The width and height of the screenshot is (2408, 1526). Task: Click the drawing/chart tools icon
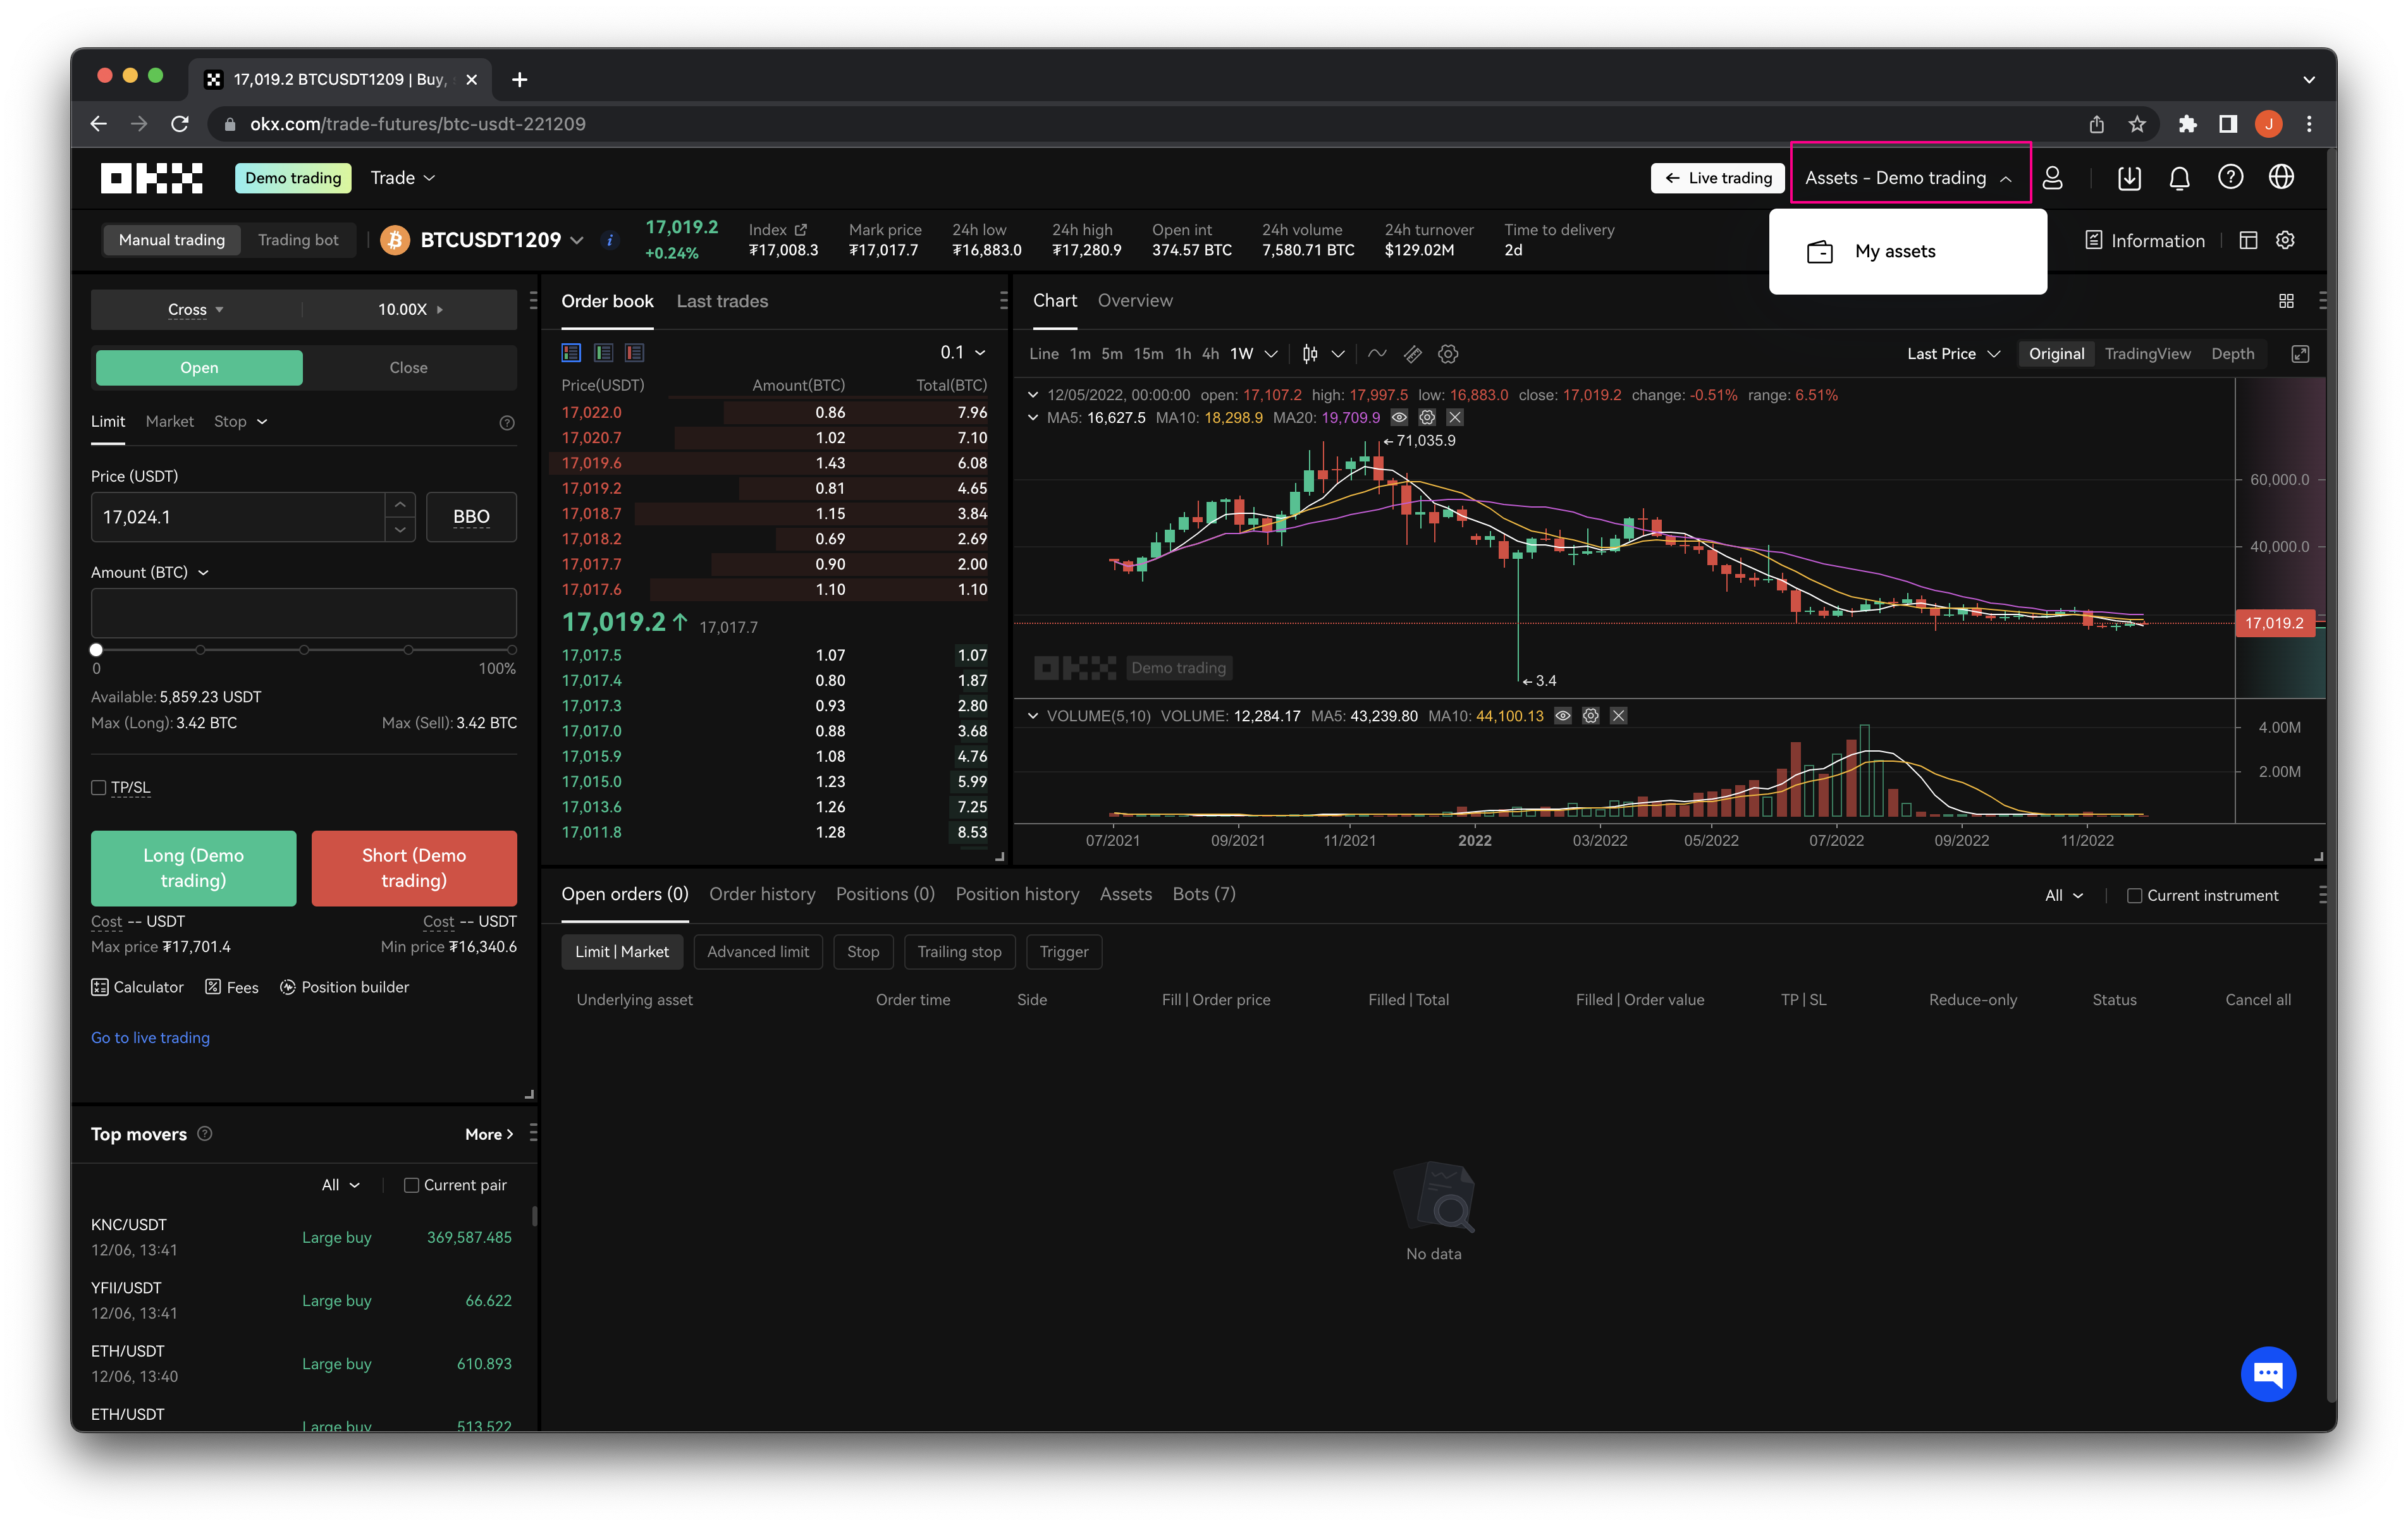[x=1413, y=353]
